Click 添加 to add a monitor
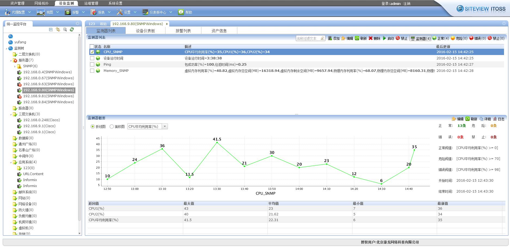Viewport: 510px width, 247px height. point(334,38)
